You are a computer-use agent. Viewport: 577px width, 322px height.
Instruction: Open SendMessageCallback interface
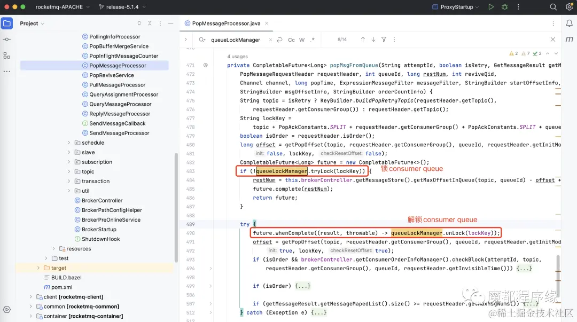118,123
